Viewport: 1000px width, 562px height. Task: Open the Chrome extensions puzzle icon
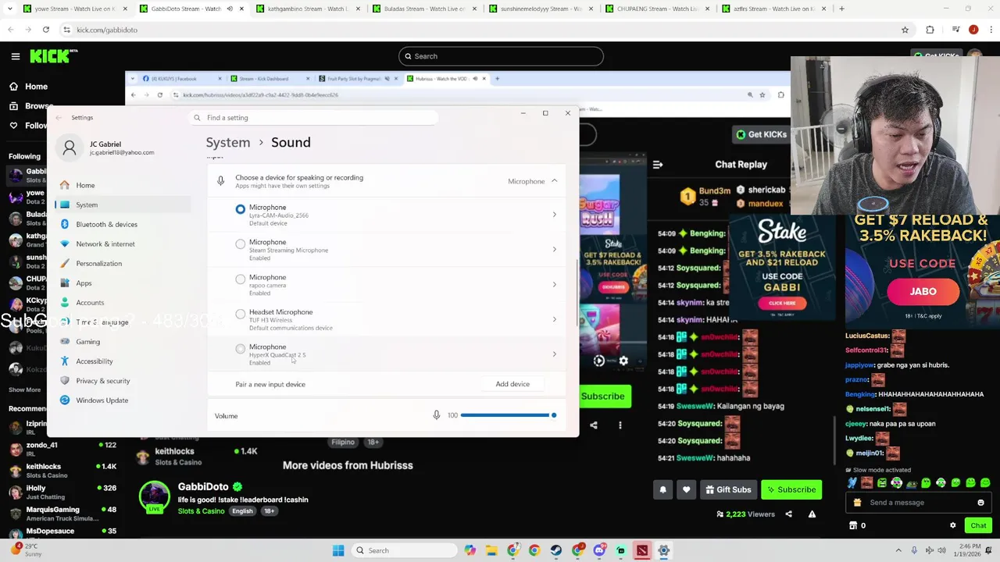pyautogui.click(x=930, y=30)
